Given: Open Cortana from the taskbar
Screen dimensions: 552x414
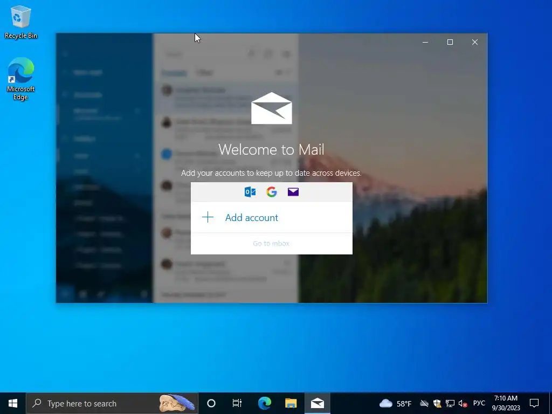Looking at the screenshot, I should click(x=211, y=403).
